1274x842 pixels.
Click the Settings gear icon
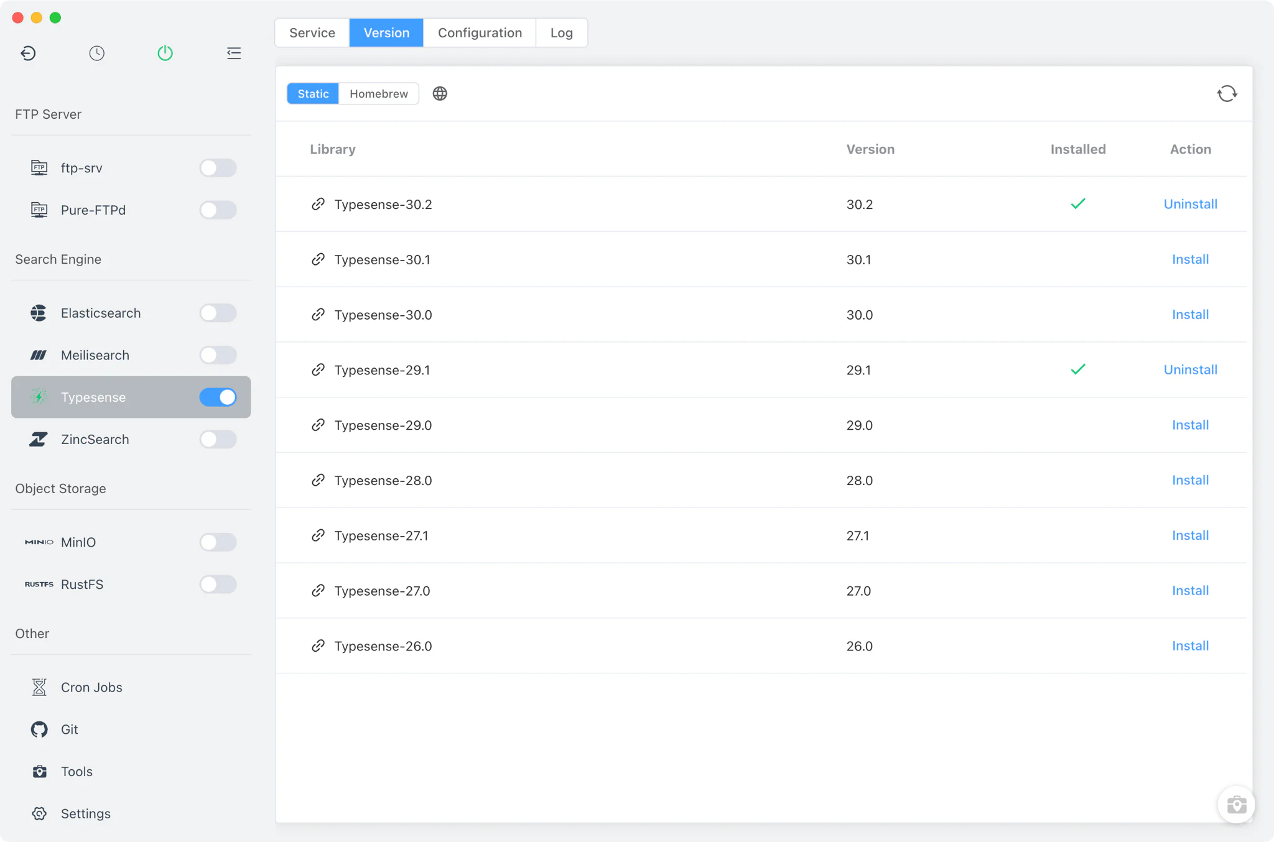point(39,813)
